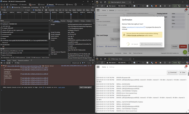The width and height of the screenshot is (189, 114).
Task: Clear the network log in DevTools
Action: pyautogui.click(x=4, y=7)
